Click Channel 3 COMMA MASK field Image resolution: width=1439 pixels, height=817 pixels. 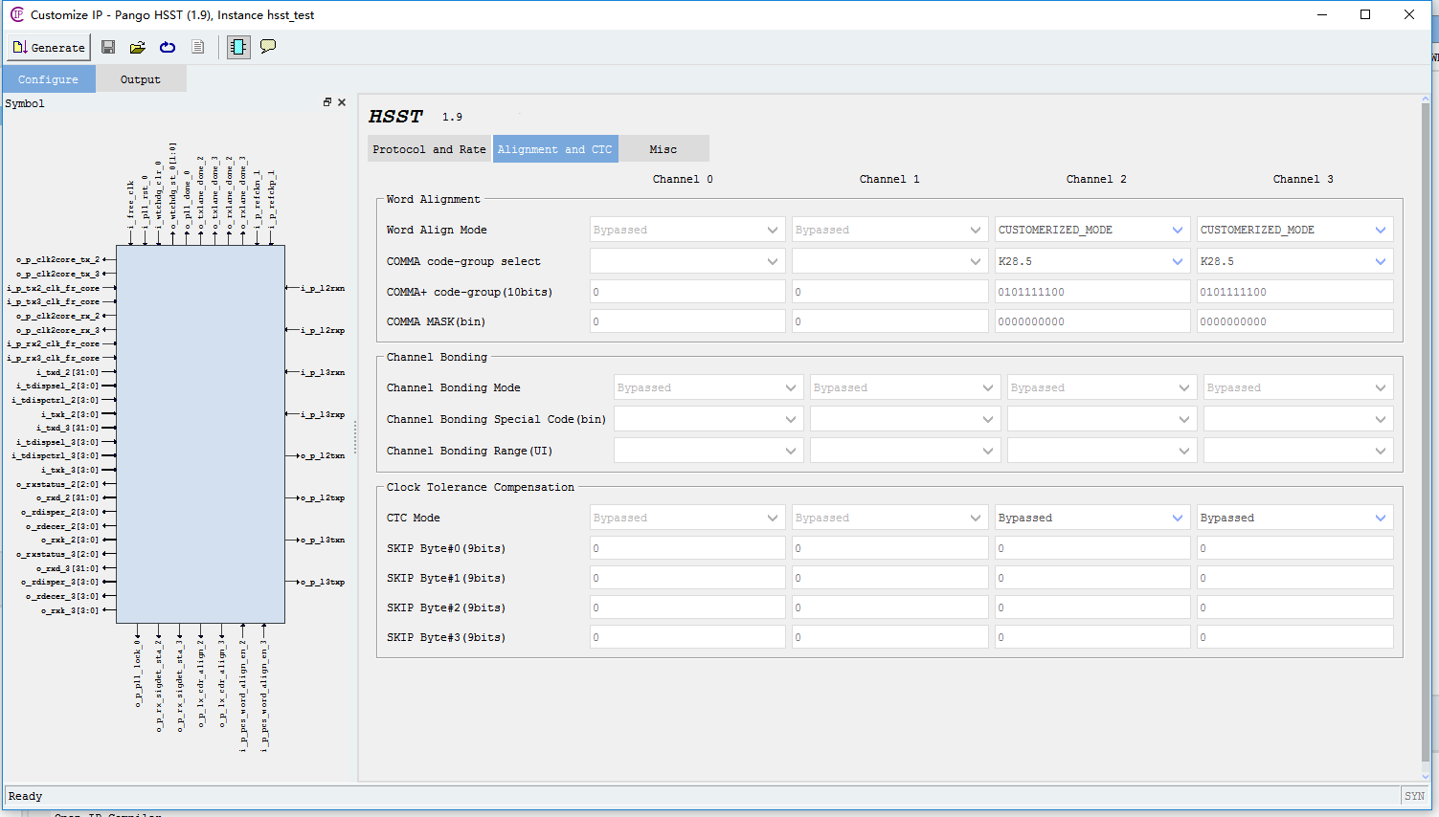(1294, 321)
